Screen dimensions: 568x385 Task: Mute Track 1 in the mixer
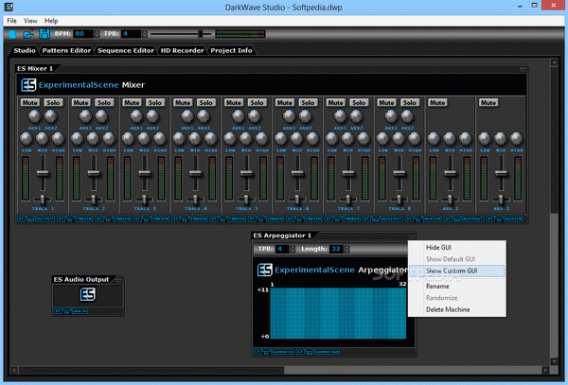pos(29,103)
